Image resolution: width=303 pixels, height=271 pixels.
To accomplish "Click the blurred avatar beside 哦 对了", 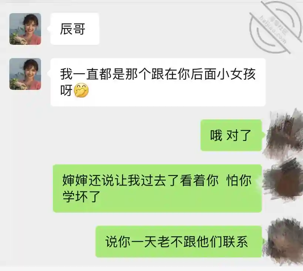I will click(x=283, y=135).
